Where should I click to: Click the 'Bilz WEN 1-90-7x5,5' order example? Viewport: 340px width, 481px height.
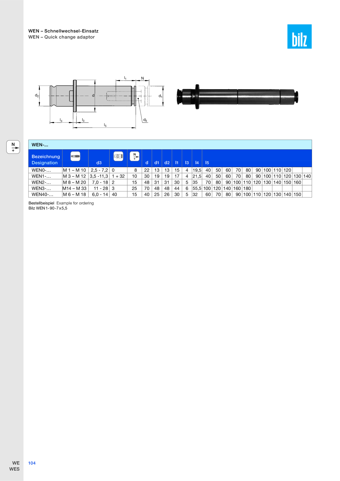[x=48, y=208]
